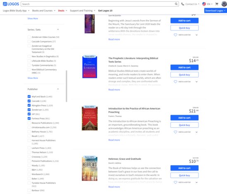Collapse the Publisher filter section

[x=58, y=89]
